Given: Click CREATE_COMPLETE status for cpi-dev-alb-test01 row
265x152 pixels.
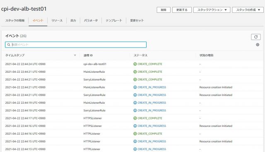Looking at the screenshot, I should click(150, 64).
